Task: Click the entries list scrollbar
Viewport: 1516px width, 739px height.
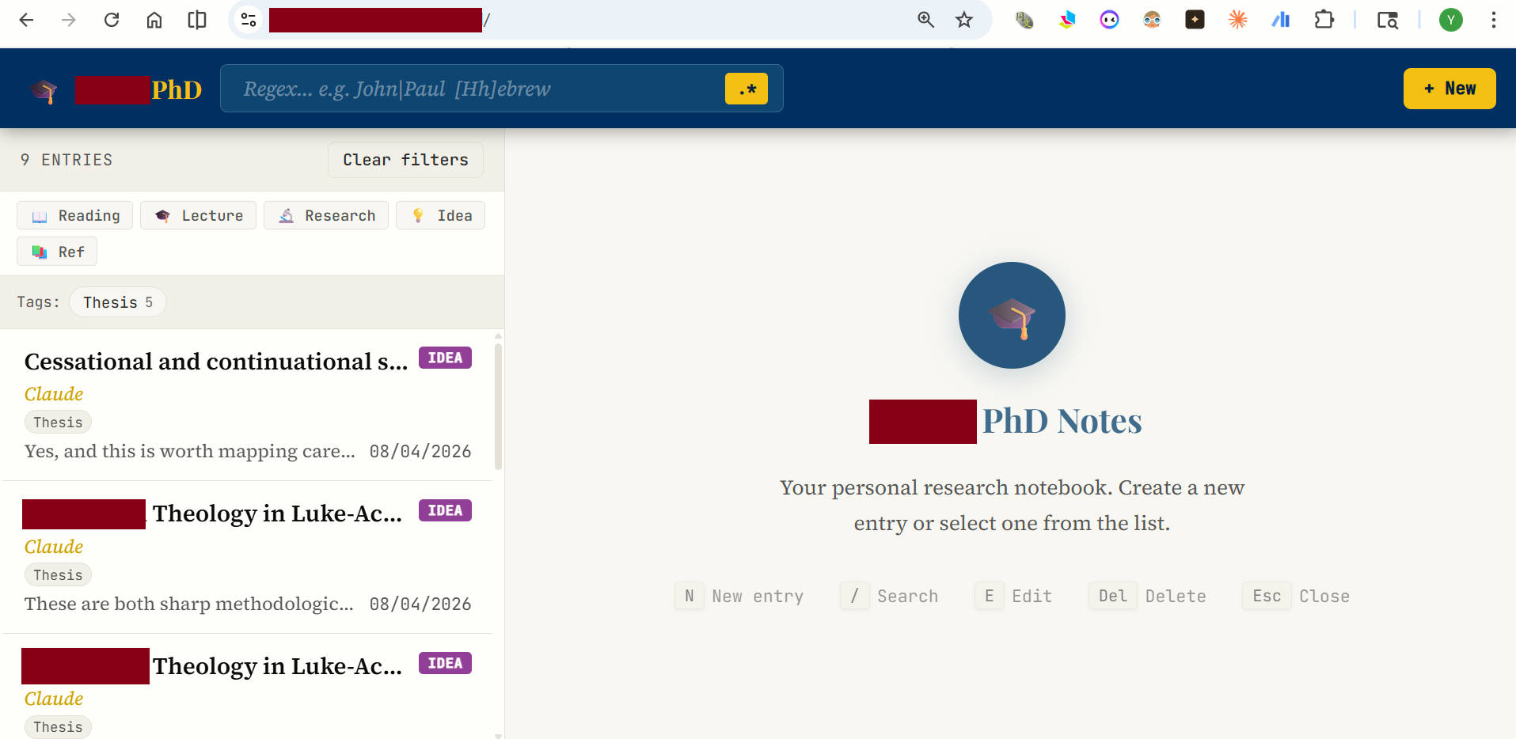Action: pos(498,405)
